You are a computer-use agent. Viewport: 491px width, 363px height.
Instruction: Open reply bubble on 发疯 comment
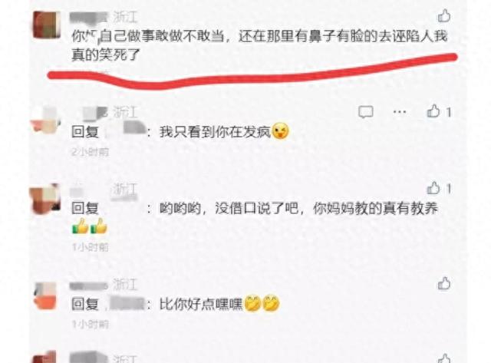tap(366, 112)
